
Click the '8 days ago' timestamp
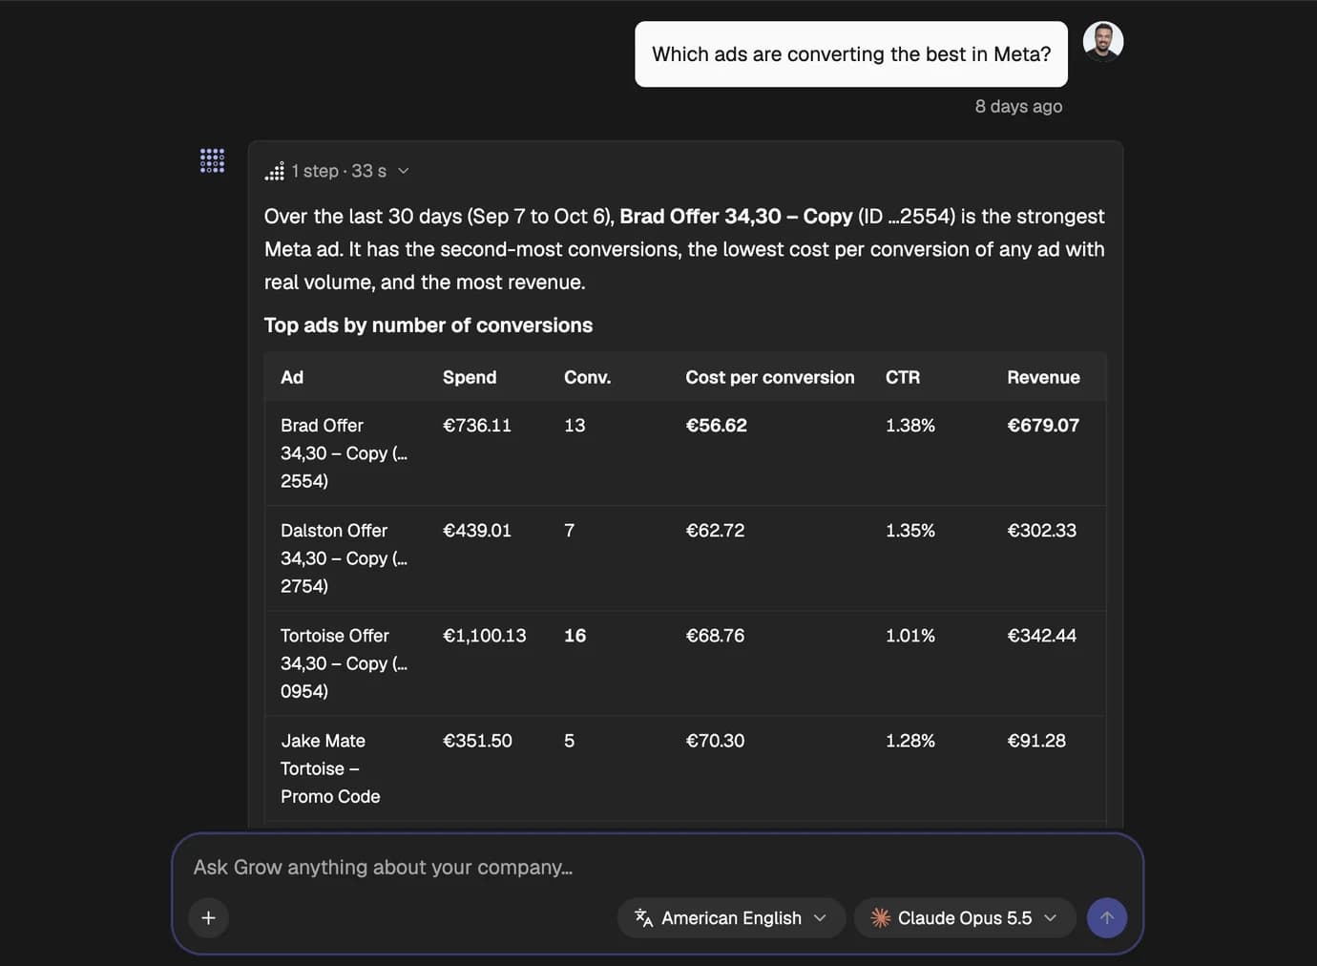pyautogui.click(x=1018, y=106)
